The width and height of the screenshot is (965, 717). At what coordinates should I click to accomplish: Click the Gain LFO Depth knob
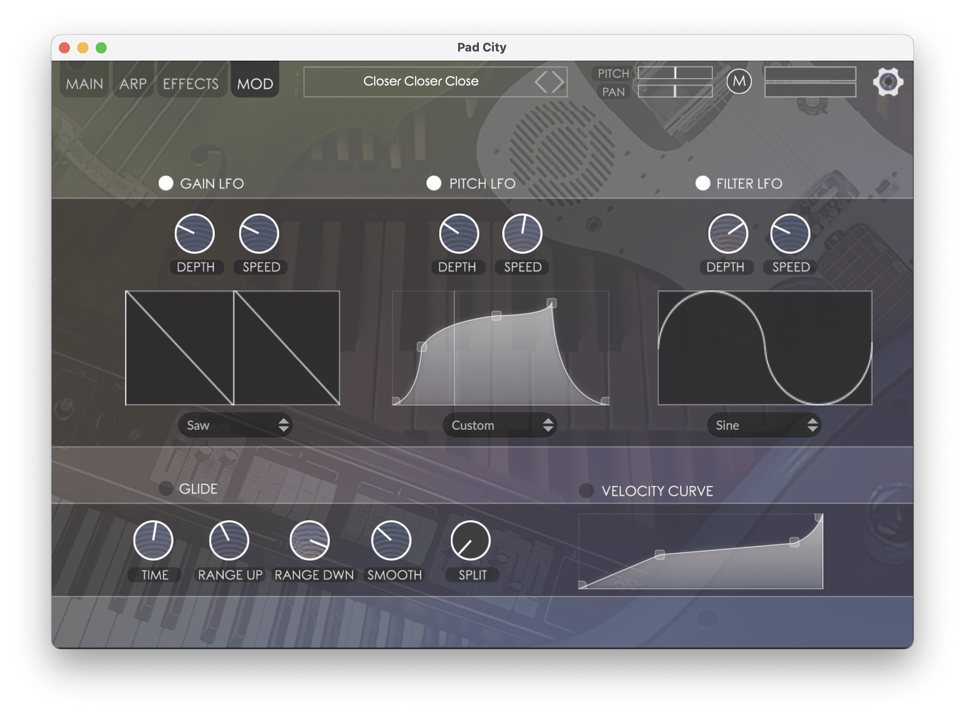[195, 233]
